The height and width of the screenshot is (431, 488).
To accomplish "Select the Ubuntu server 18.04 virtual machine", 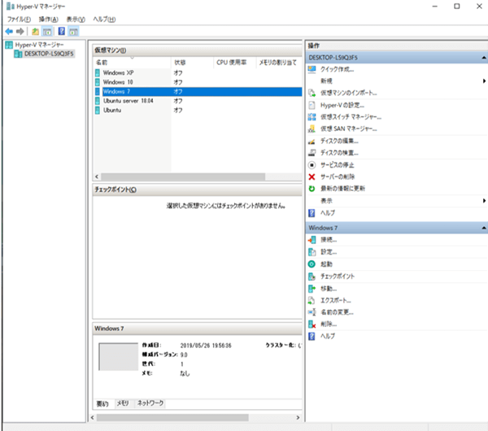I will [x=129, y=101].
